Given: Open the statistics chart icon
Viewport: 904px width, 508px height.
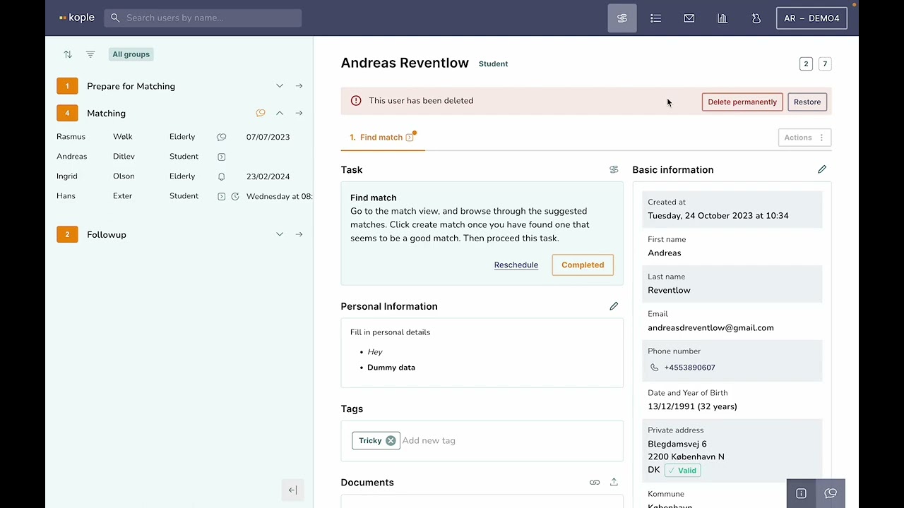Looking at the screenshot, I should pos(722,18).
